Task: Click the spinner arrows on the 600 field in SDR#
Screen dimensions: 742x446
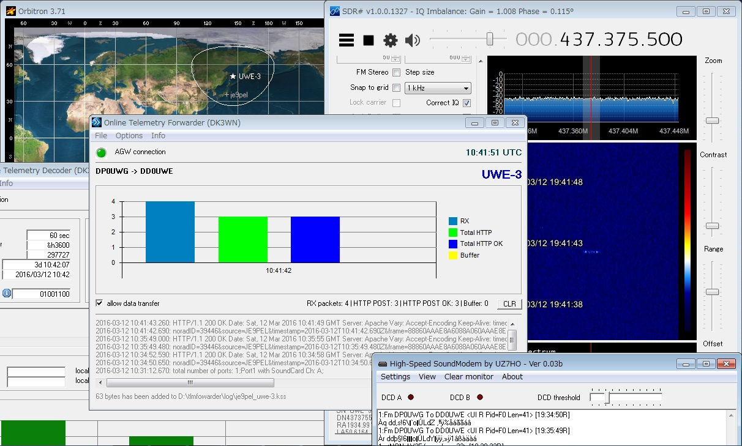Action: 467,58
